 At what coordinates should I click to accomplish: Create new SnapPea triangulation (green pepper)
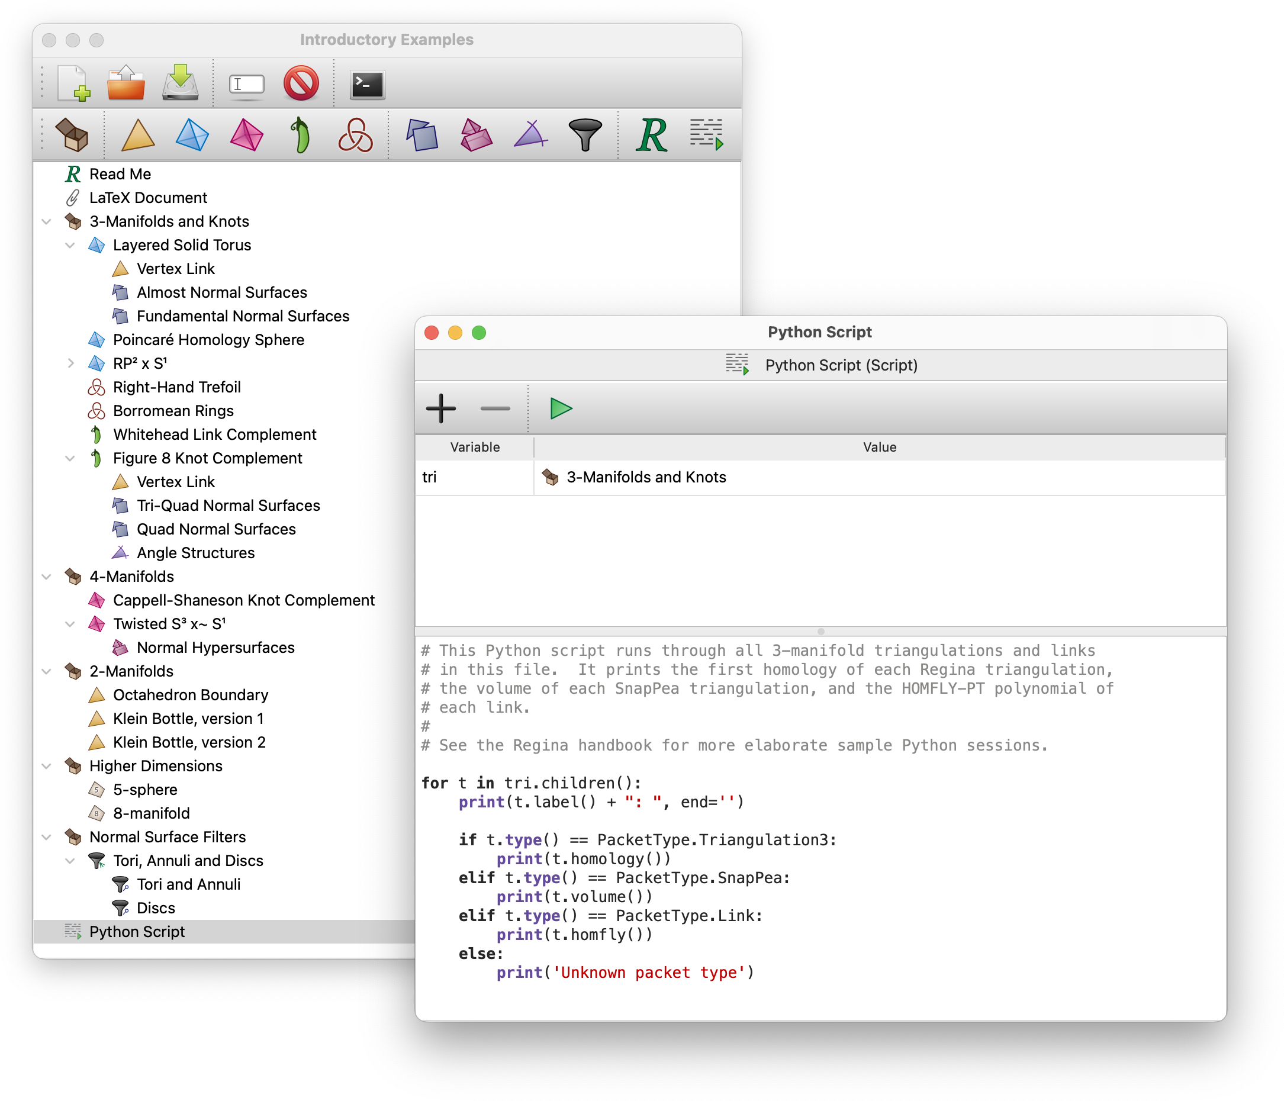(x=301, y=134)
